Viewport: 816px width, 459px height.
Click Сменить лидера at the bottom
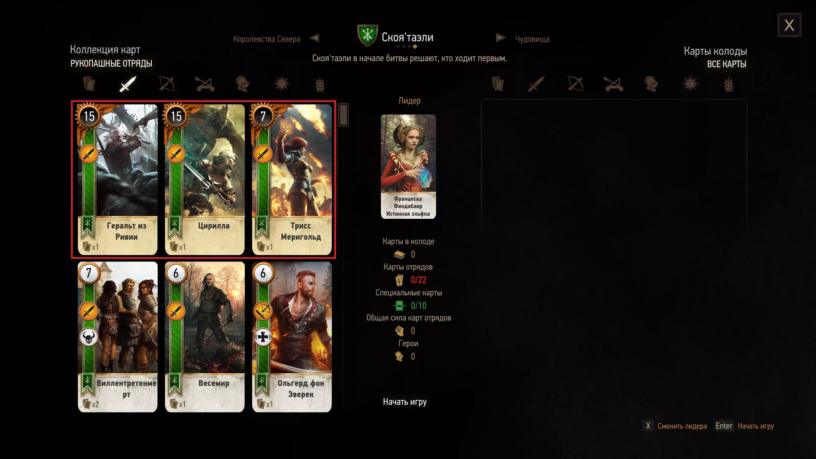682,426
